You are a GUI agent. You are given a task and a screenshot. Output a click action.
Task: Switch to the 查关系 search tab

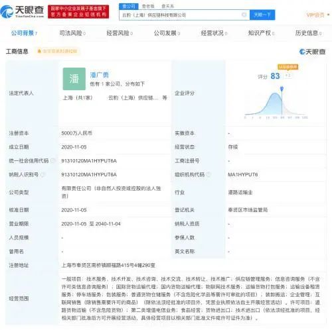click(167, 7)
